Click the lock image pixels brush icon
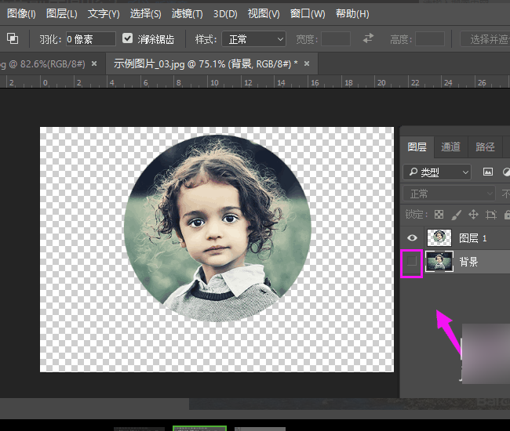This screenshot has height=431, width=510. click(x=456, y=214)
